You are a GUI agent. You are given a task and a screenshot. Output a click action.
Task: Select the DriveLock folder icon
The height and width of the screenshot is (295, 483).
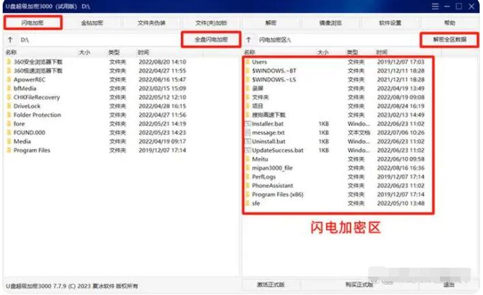tap(8, 106)
